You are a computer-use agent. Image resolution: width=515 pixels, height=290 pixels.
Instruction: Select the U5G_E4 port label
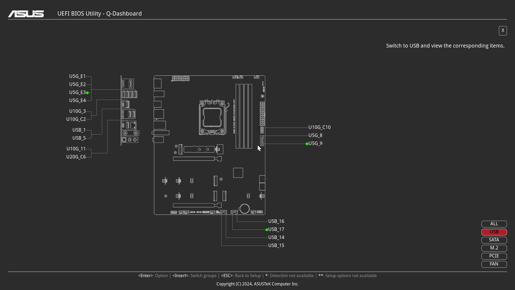click(x=78, y=100)
